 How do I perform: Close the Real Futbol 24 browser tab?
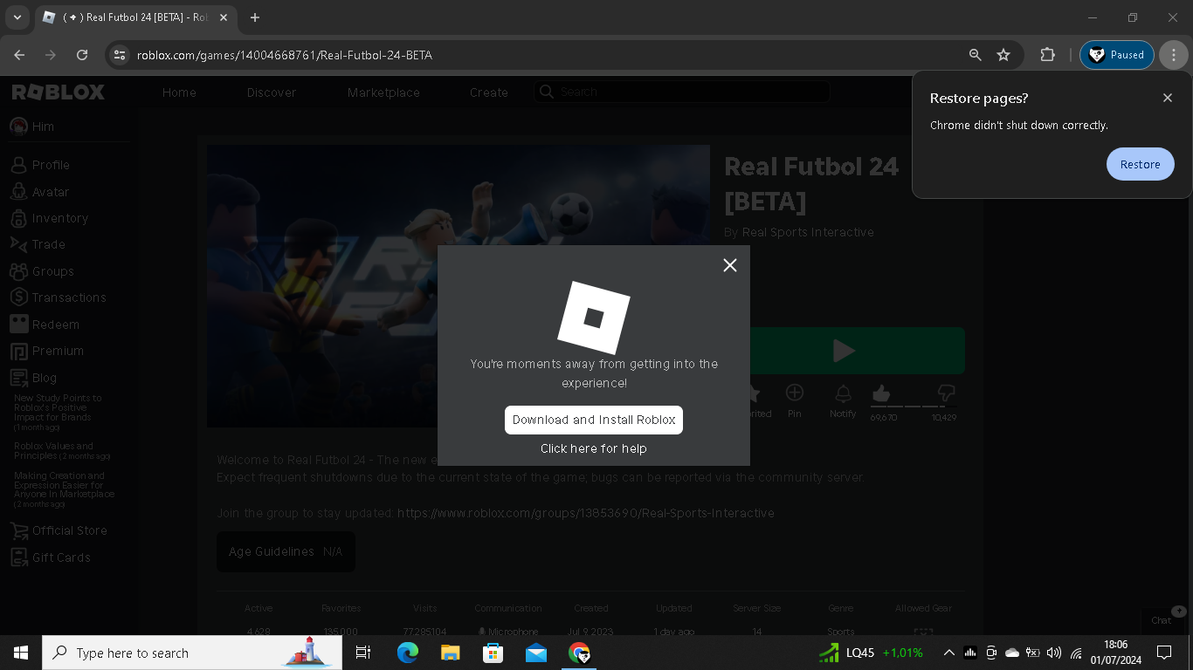coord(223,17)
